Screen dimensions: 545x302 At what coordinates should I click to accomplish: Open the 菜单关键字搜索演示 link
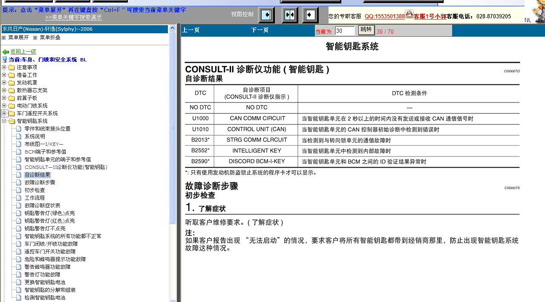click(73, 17)
